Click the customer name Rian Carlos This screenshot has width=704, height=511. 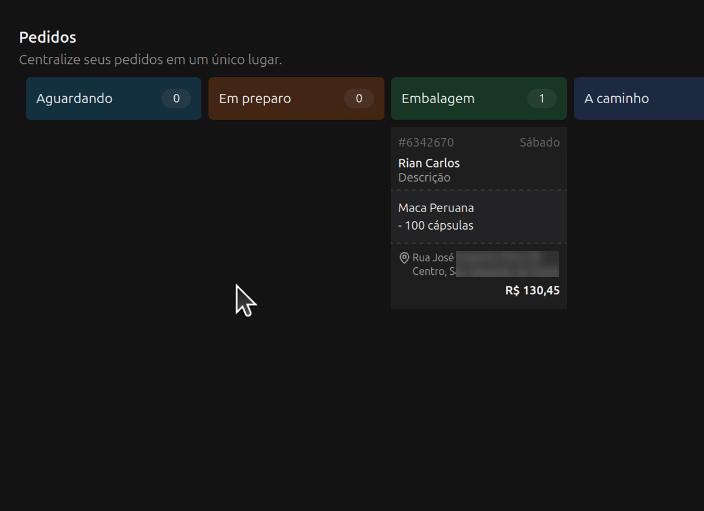tap(429, 163)
